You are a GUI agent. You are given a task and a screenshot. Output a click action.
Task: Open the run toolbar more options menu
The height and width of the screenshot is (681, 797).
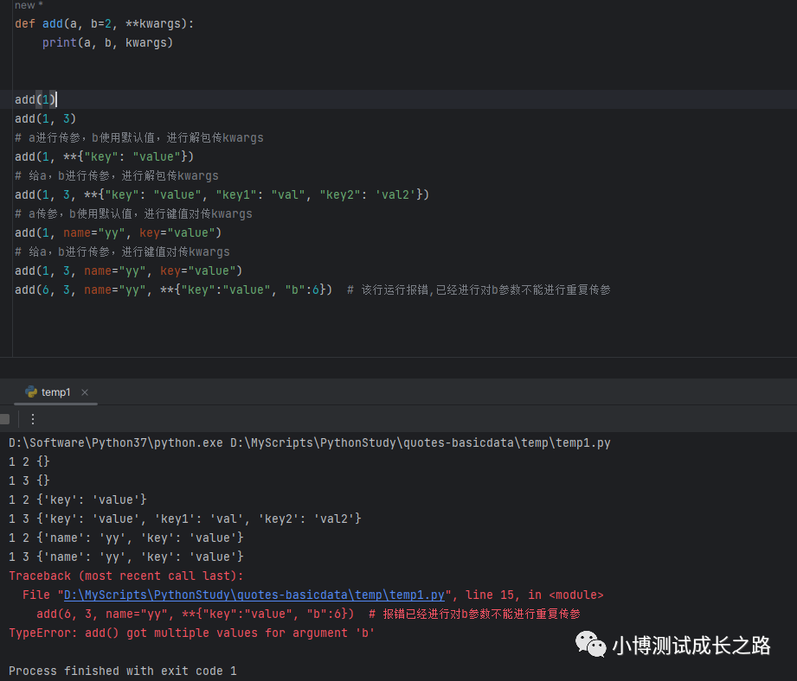pyautogui.click(x=33, y=419)
